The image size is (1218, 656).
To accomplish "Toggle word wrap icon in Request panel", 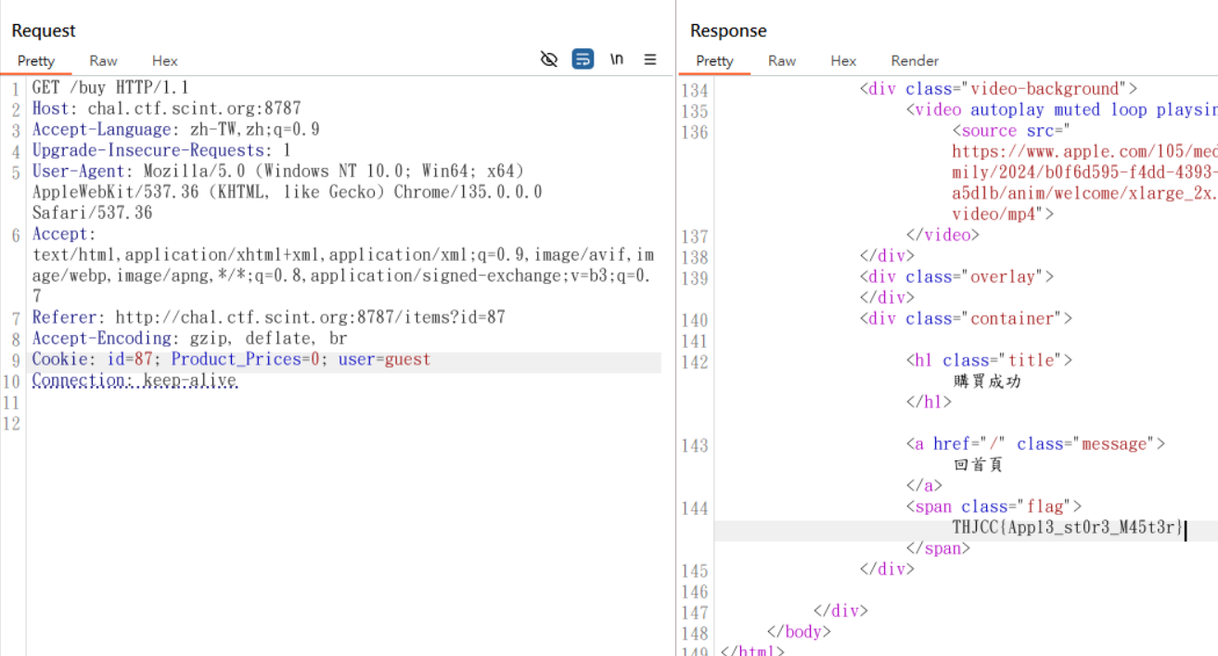I will pyautogui.click(x=583, y=59).
